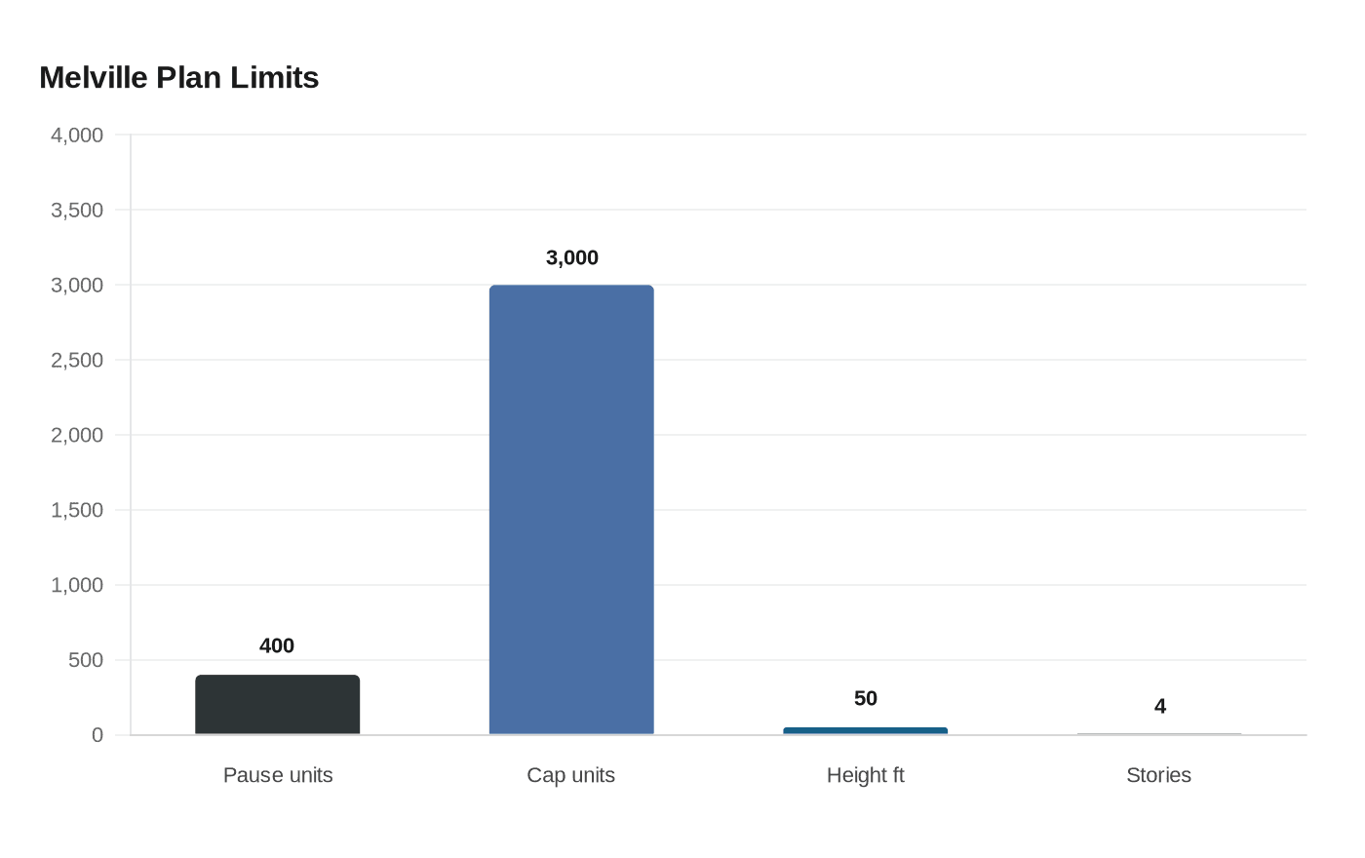
Task: Click the 1,000 y-axis tick label
Action: click(x=77, y=586)
